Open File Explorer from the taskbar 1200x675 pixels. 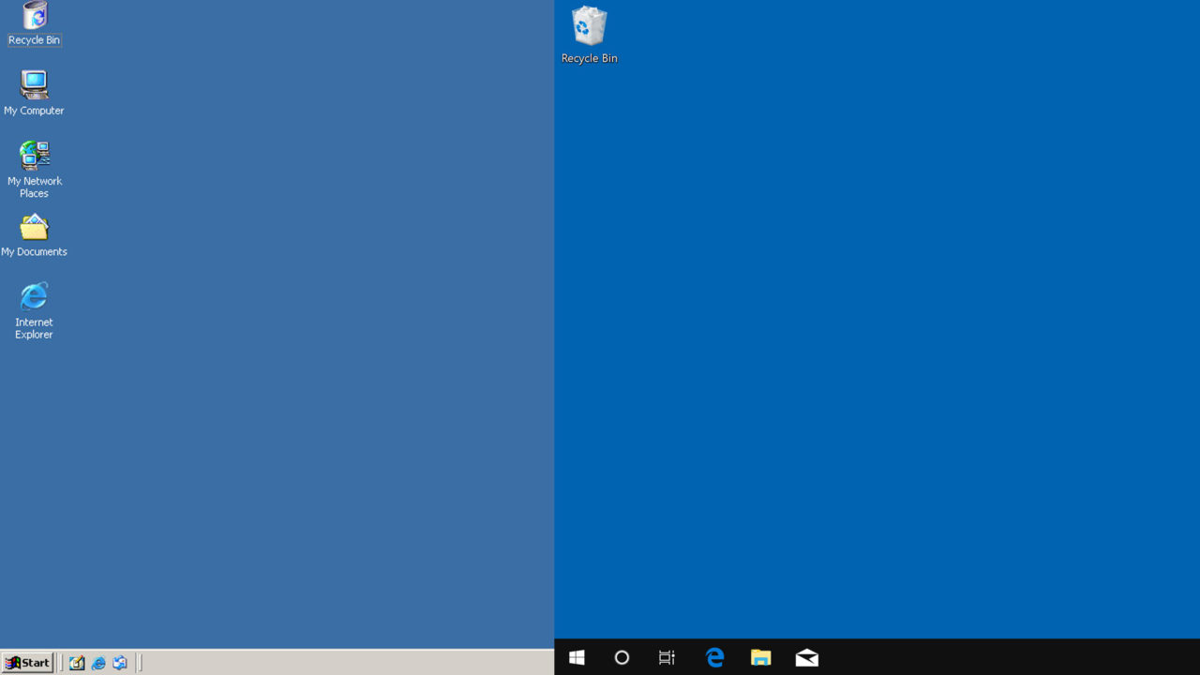pyautogui.click(x=760, y=657)
